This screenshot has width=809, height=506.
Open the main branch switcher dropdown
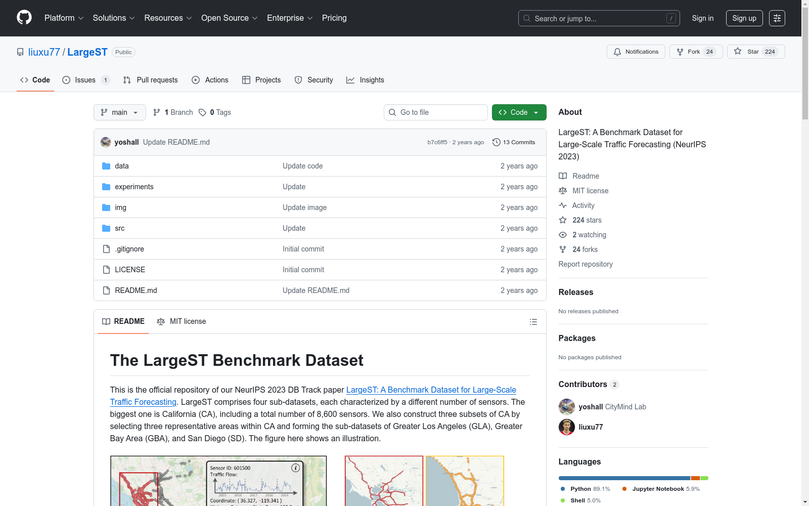coord(120,112)
